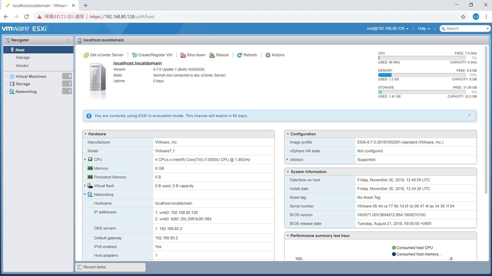Collapse the System Information section
This screenshot has height=276, width=492.
288,172
